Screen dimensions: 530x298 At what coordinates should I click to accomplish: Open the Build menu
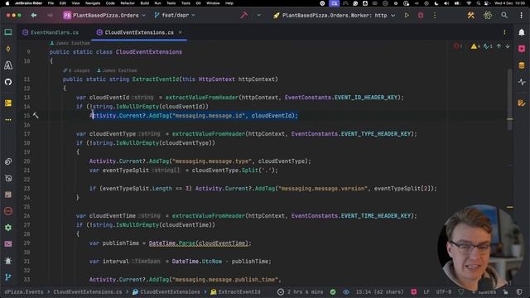point(145,3)
